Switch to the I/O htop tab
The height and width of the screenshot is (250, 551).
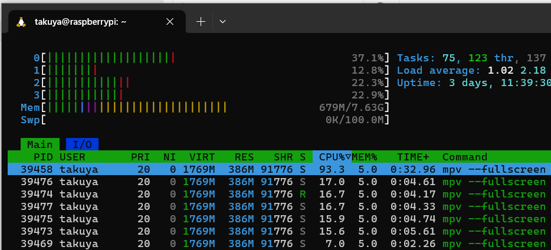pos(82,144)
